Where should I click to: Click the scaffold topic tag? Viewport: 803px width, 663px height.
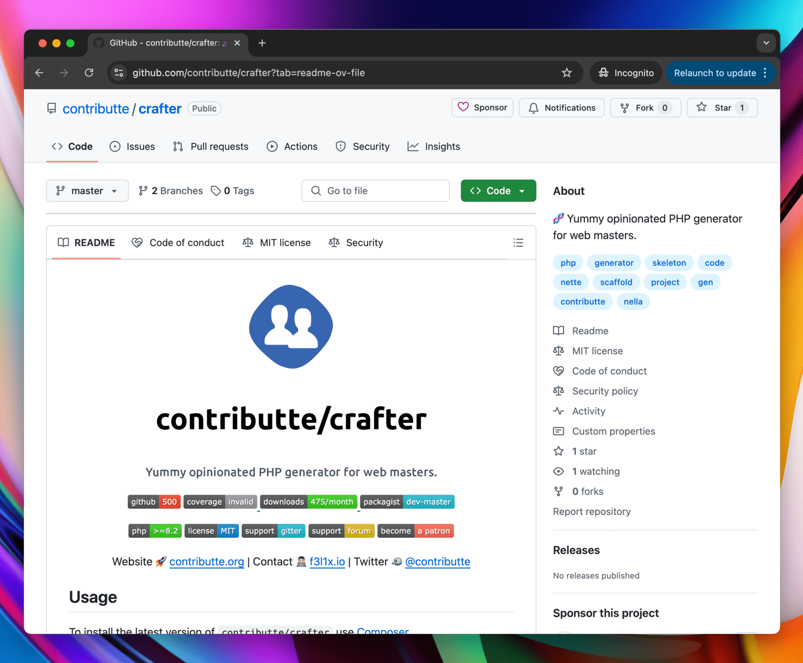pyautogui.click(x=616, y=282)
